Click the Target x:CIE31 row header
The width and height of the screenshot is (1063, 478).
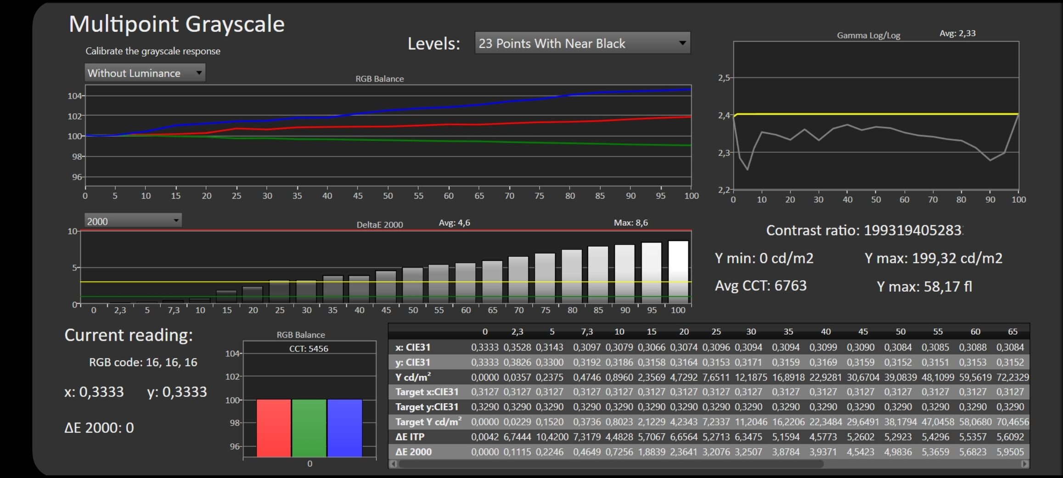tap(427, 392)
